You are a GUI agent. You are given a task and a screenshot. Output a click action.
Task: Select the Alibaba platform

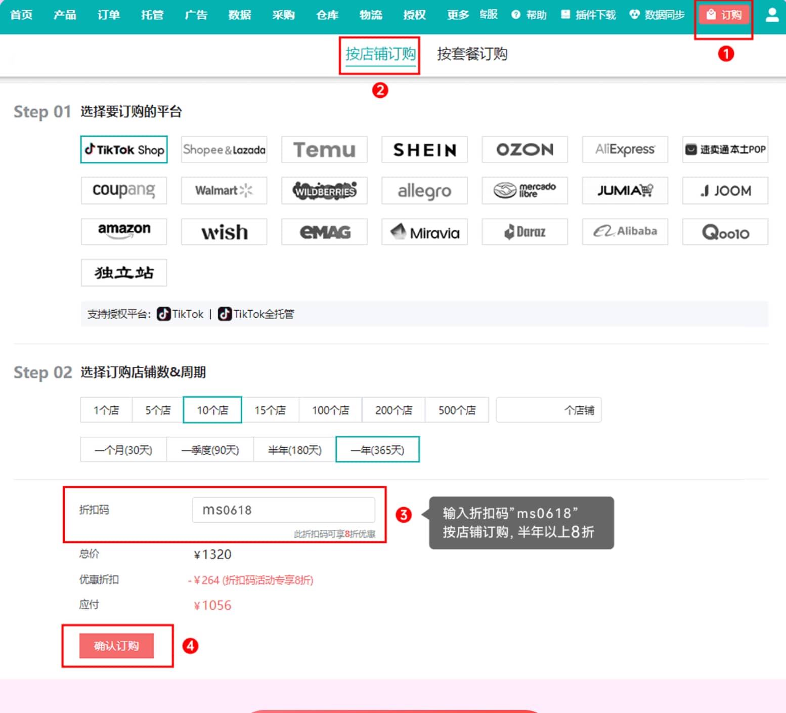[625, 231]
